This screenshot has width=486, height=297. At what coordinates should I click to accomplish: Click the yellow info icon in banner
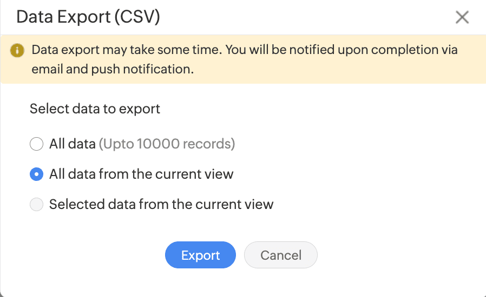pyautogui.click(x=18, y=51)
